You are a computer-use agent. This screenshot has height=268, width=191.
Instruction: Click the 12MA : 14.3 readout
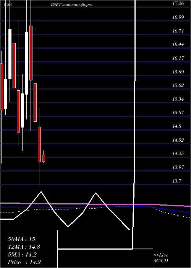pyautogui.click(x=24, y=247)
